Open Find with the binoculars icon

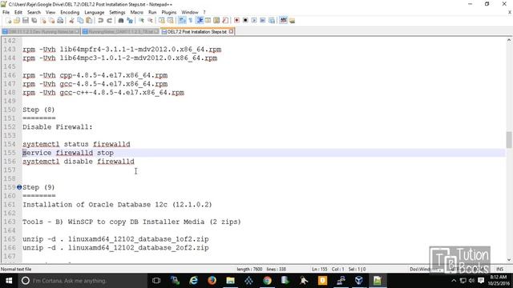(121, 21)
